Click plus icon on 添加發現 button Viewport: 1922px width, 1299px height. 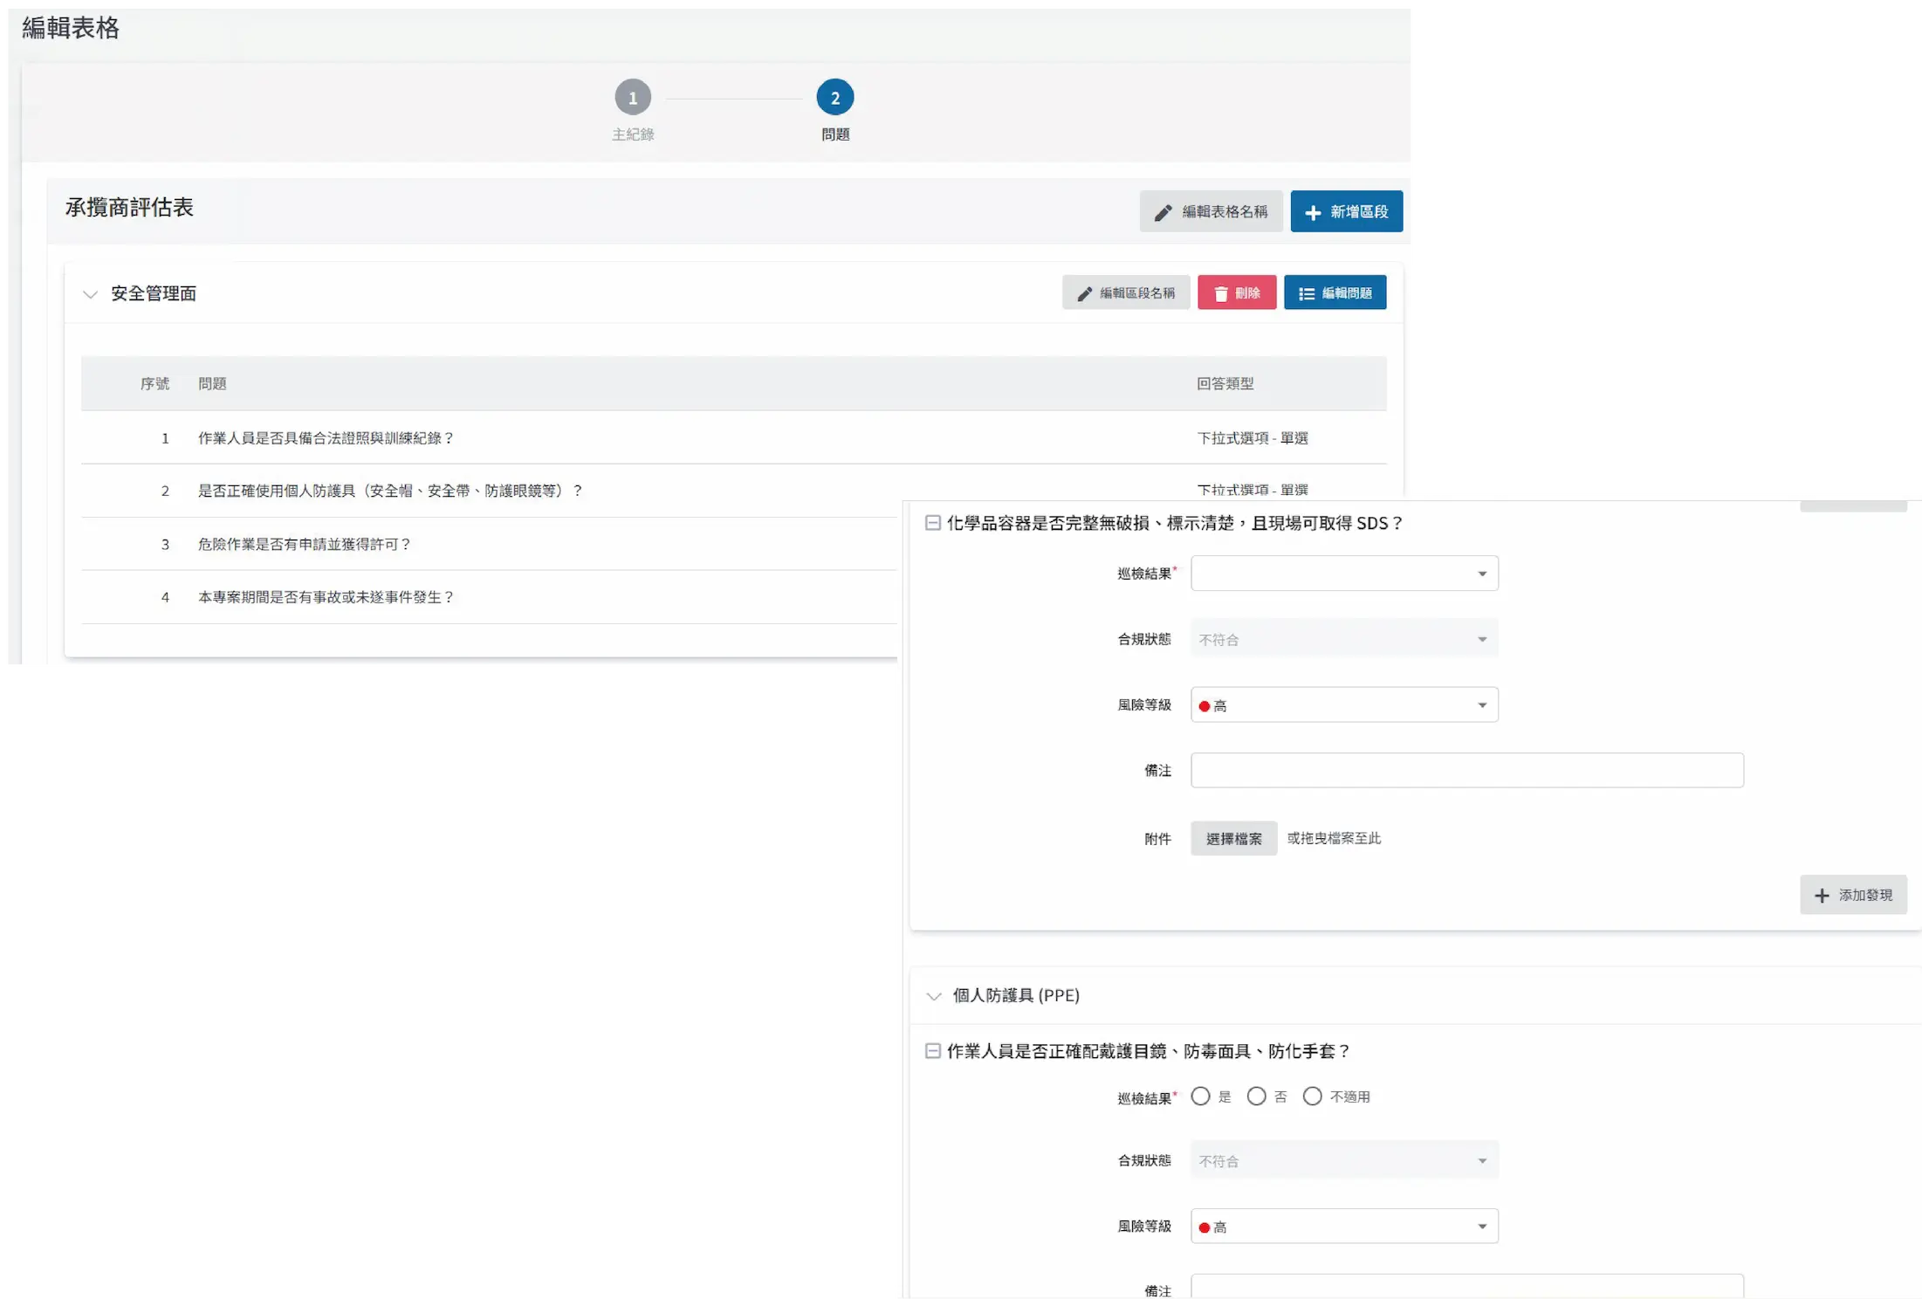point(1822,896)
